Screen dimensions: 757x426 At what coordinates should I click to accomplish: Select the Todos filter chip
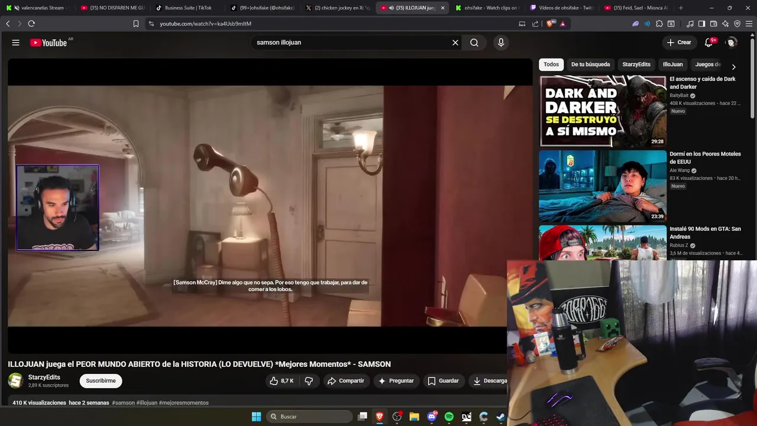(x=551, y=64)
